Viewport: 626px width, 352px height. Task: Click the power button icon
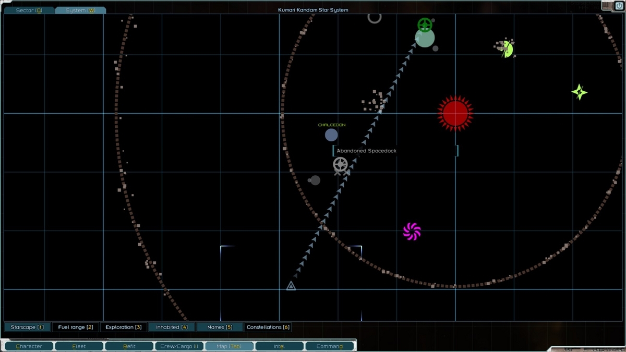tap(619, 6)
